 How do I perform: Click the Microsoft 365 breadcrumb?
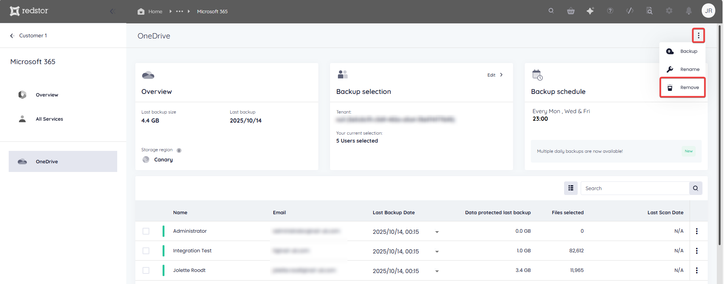(212, 11)
